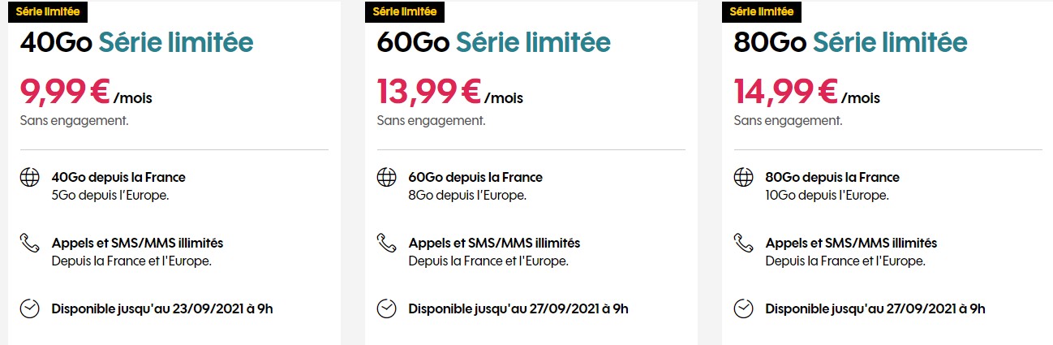Click the clock icon in the 40Go plan
Viewport: 1053px width, 345px height.
coord(29,308)
